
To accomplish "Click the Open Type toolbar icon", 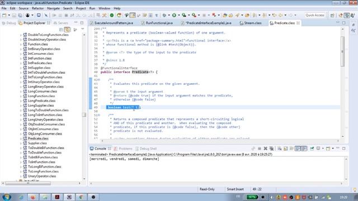I will pos(225,15).
